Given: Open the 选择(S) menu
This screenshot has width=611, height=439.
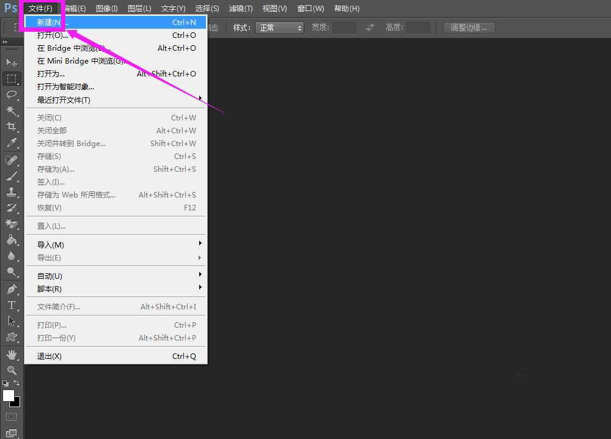Looking at the screenshot, I should pos(207,8).
